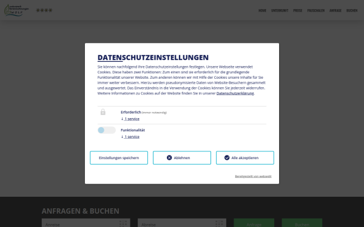Screen dimensions: 364x227
Task: Click the Alle akzeptieren button
Action: (x=245, y=158)
